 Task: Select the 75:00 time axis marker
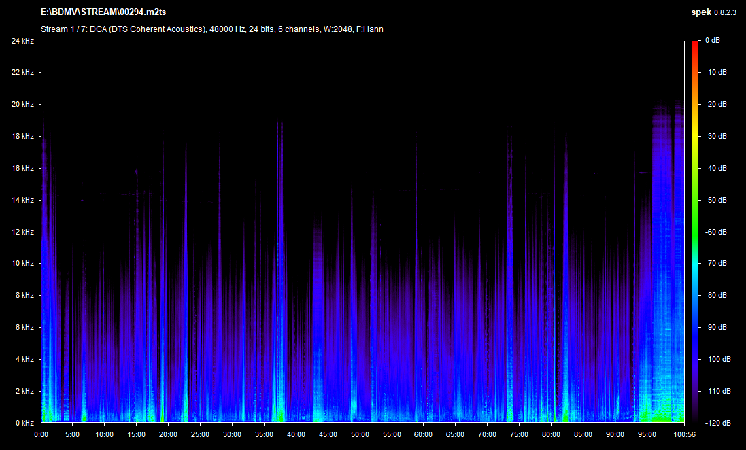tap(520, 434)
